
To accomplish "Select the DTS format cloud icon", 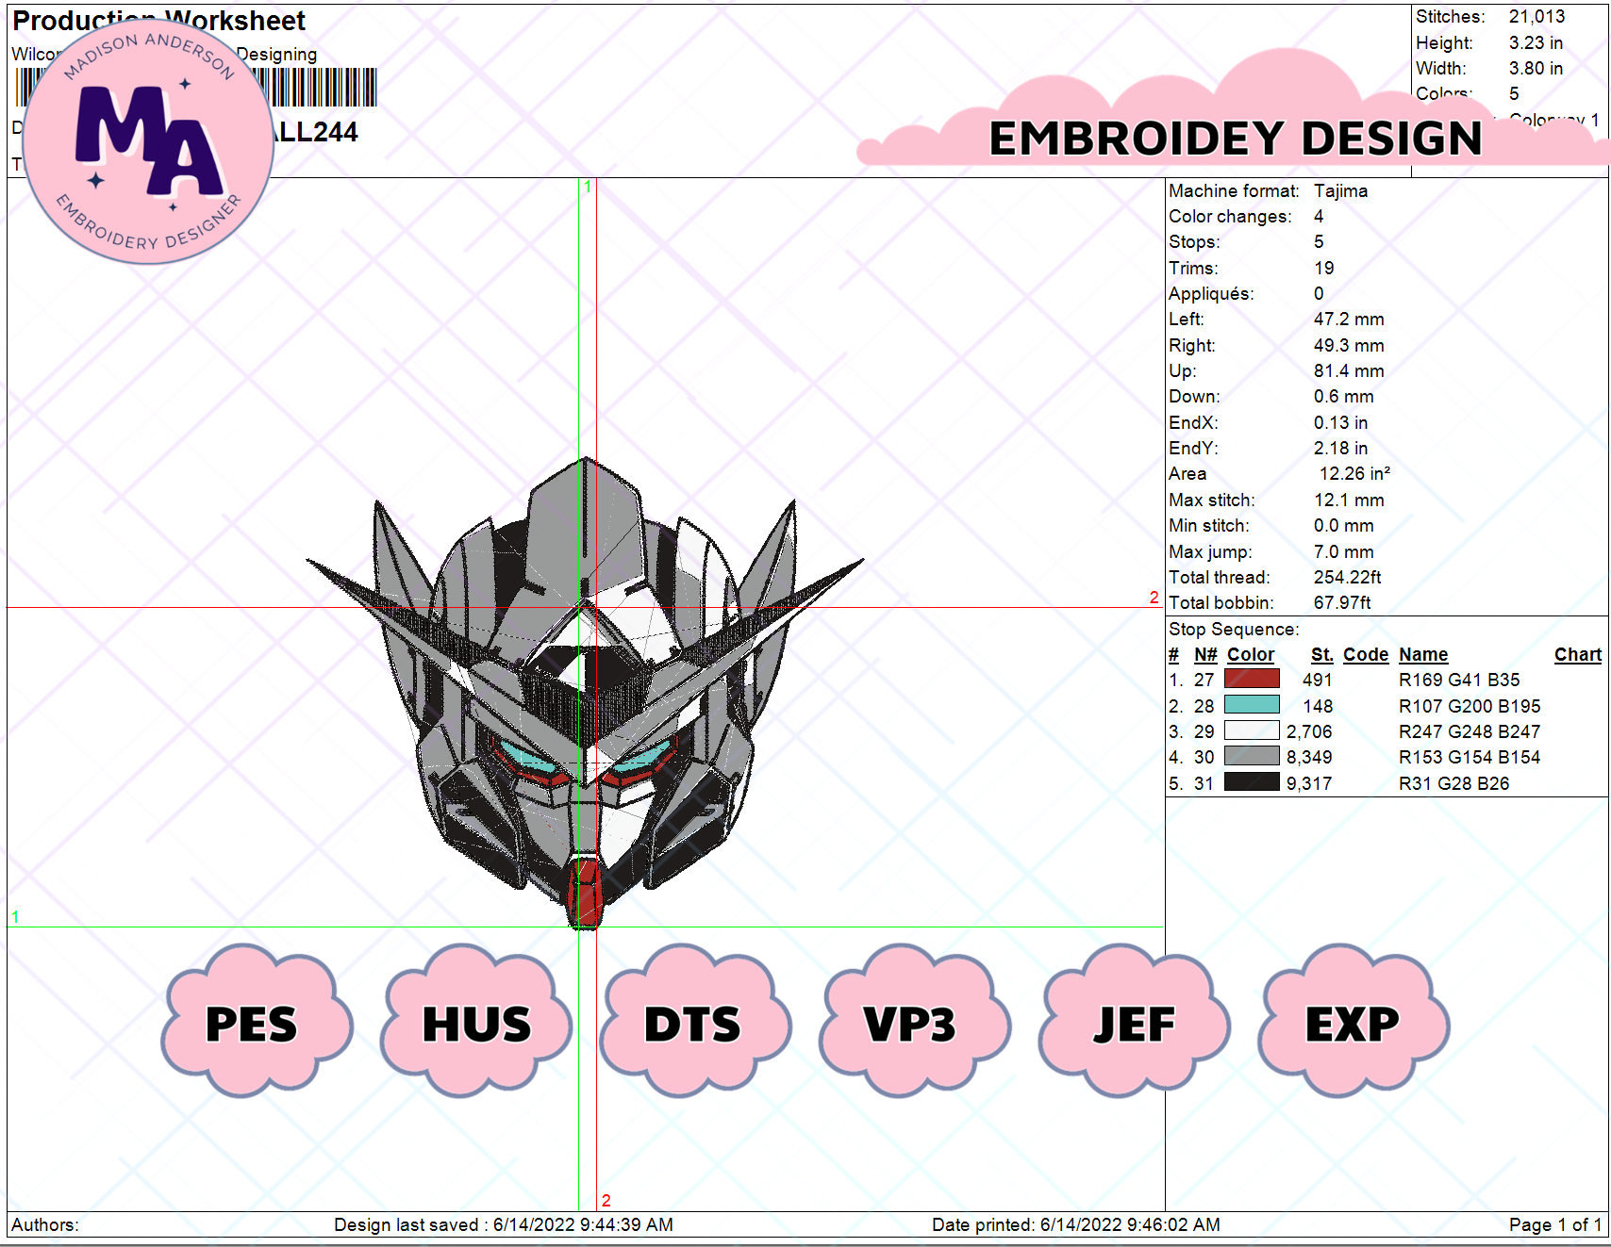I will 693,1025.
